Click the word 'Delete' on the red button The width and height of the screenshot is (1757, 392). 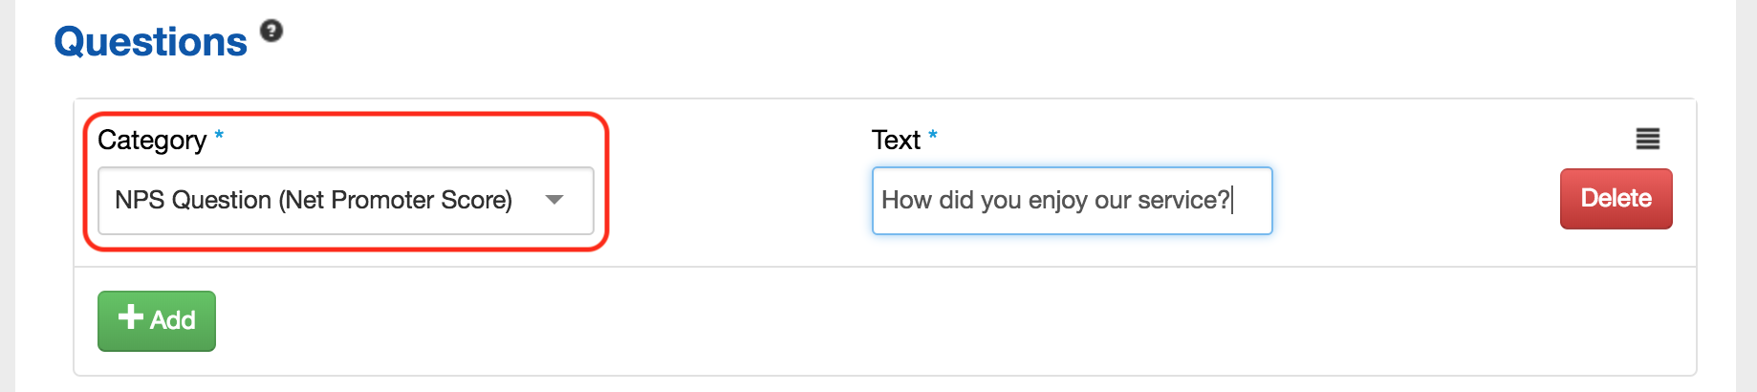1616,198
